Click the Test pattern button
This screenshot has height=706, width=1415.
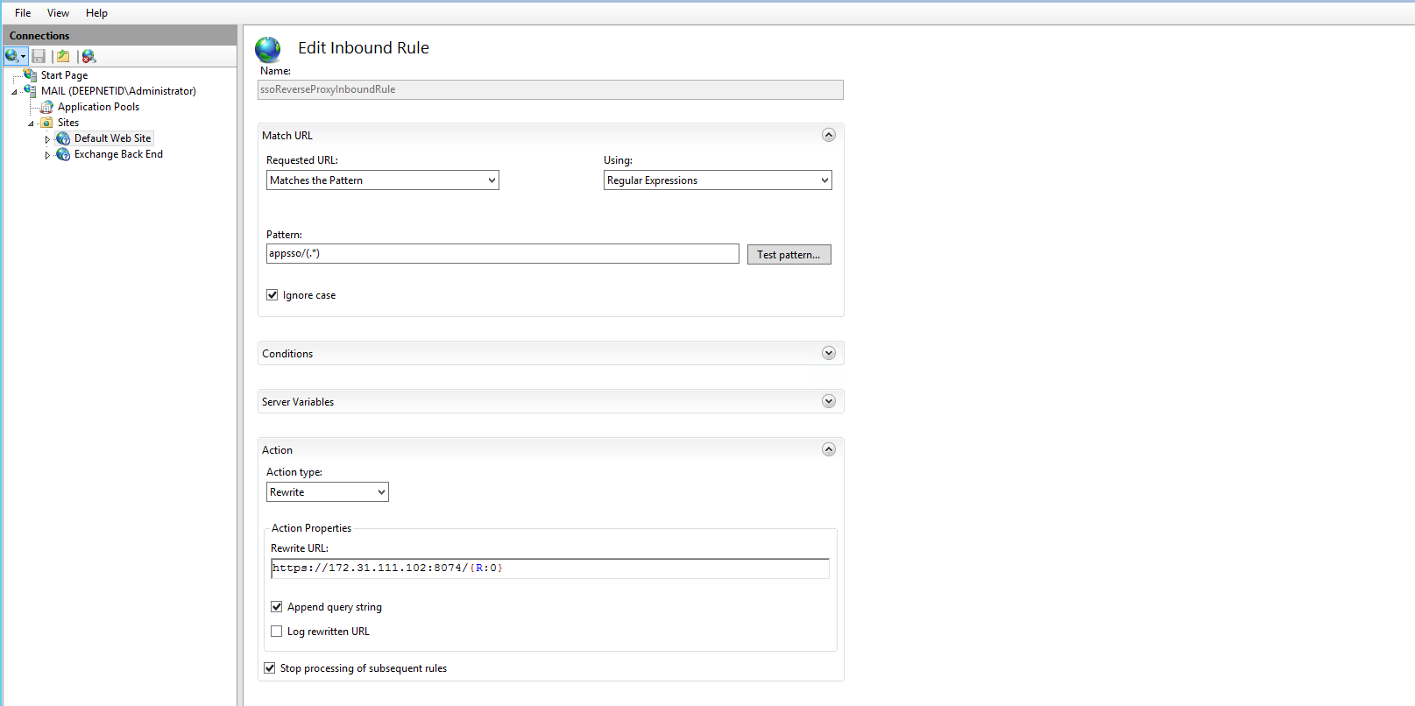[x=789, y=255]
